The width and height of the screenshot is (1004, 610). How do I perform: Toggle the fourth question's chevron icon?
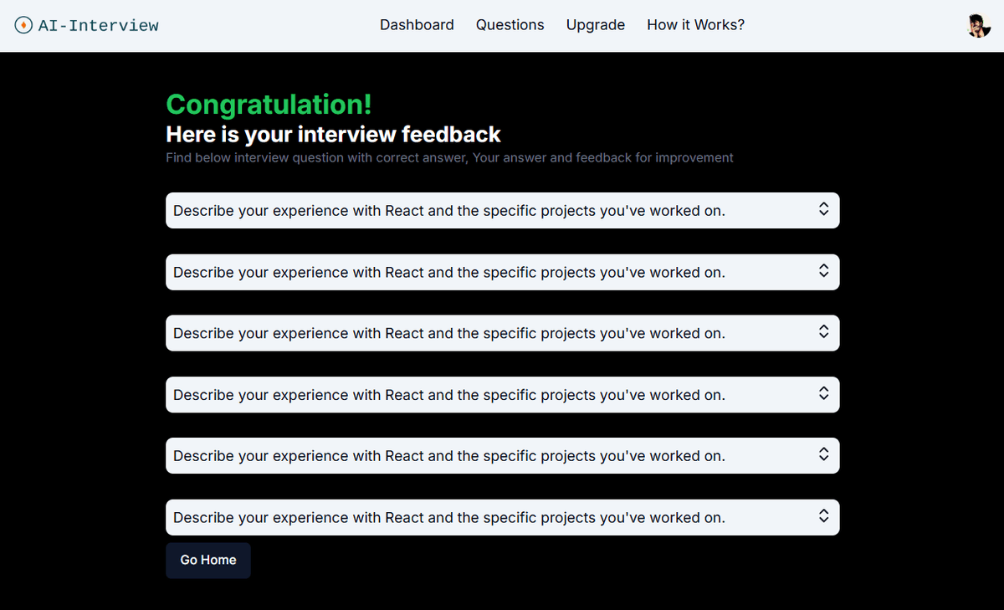tap(823, 393)
